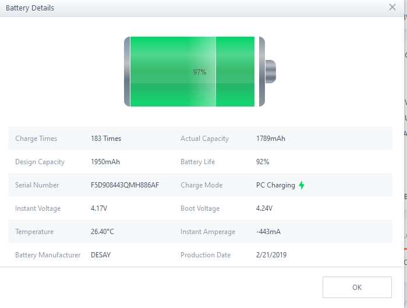
Task: Select the '4.24V' boot voltage value
Action: [264, 208]
